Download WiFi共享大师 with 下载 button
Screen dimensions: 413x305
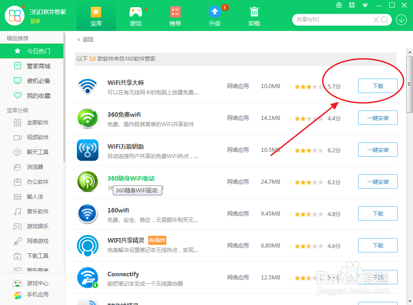pos(377,86)
